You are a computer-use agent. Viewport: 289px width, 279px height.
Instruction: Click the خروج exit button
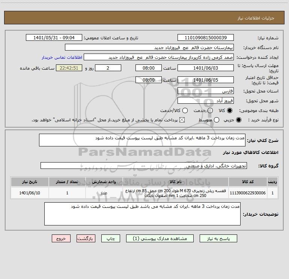tap(61, 239)
